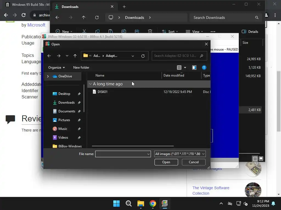
Task: Close the Downloads Explorer tab
Action: [112, 7]
